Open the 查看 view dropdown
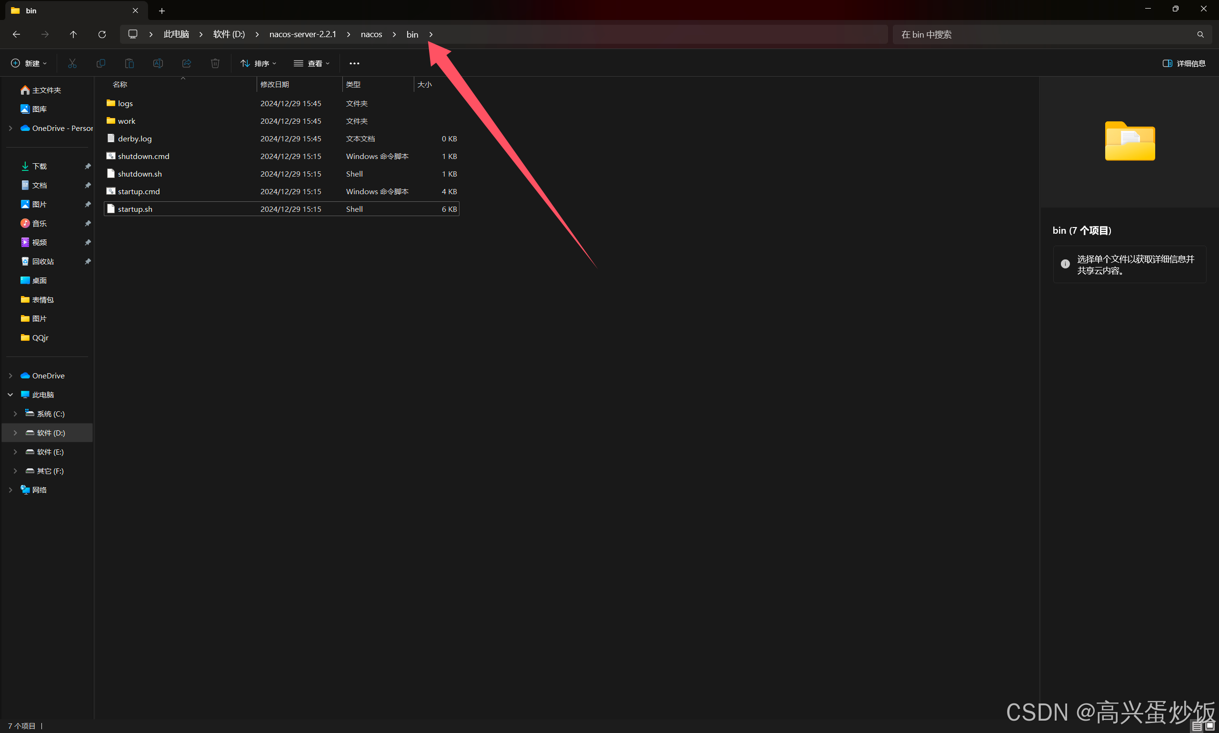This screenshot has height=733, width=1219. point(311,63)
